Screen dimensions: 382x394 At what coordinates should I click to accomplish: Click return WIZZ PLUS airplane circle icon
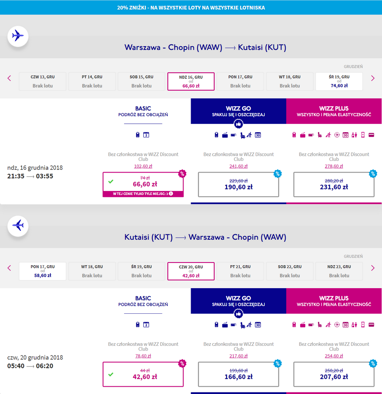[x=337, y=325]
